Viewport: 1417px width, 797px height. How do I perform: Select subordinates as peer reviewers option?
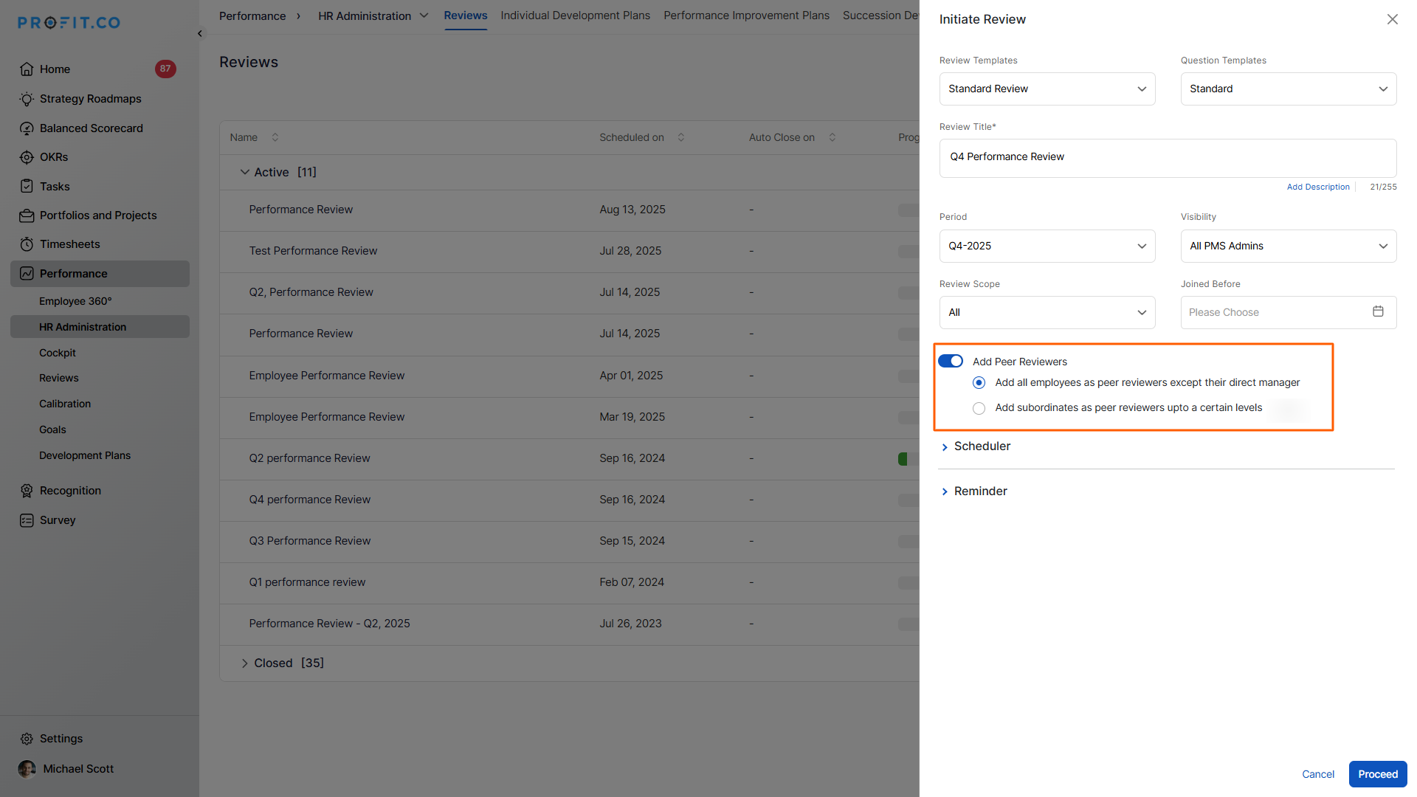point(979,408)
